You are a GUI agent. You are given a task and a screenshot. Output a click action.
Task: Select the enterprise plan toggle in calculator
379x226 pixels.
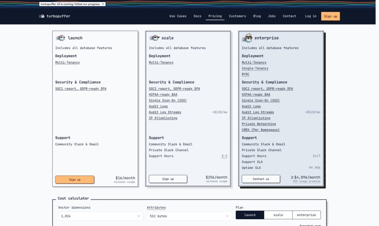click(306, 215)
